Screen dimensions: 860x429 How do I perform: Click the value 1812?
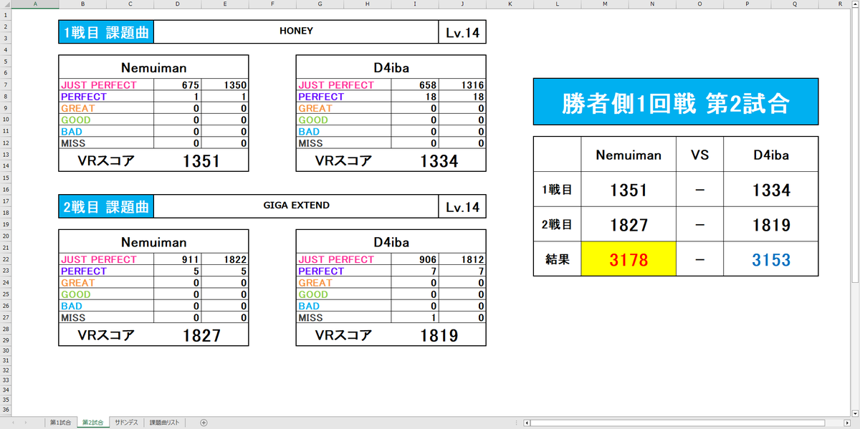coord(462,259)
